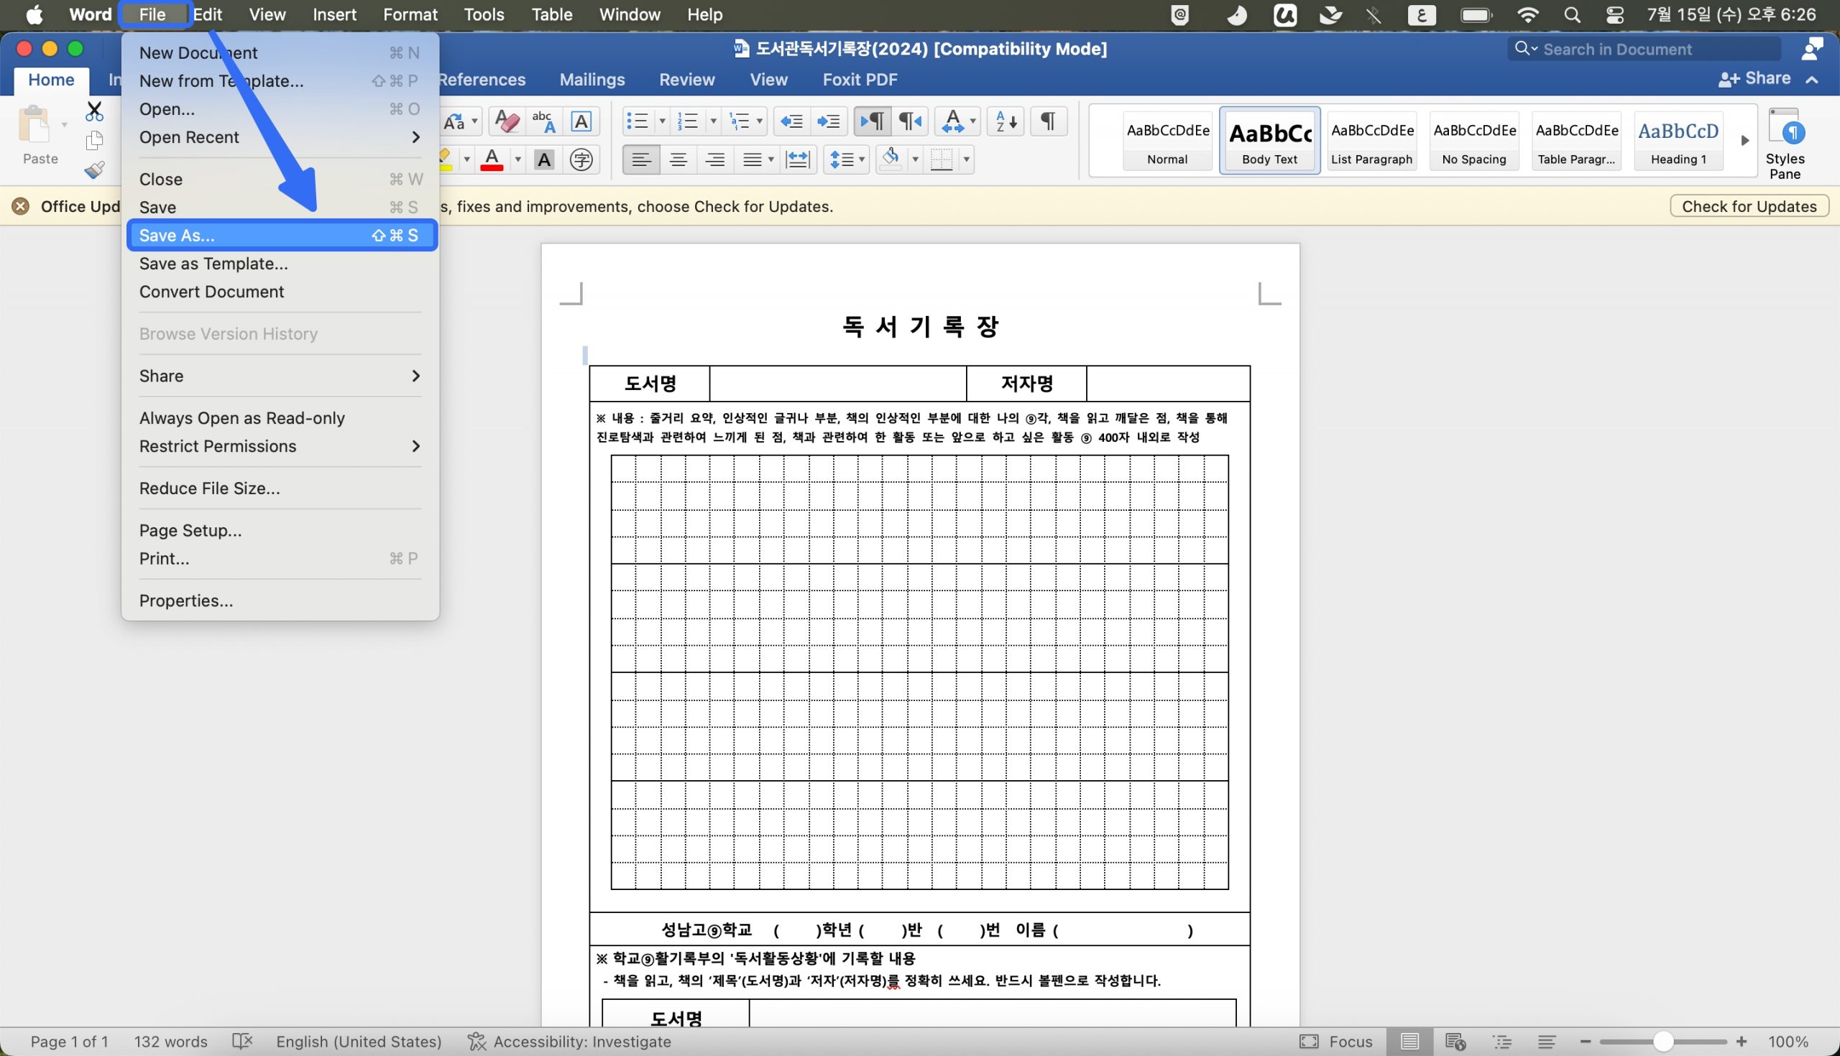Click the Paste clipboard icon
This screenshot has width=1840, height=1056.
34,126
